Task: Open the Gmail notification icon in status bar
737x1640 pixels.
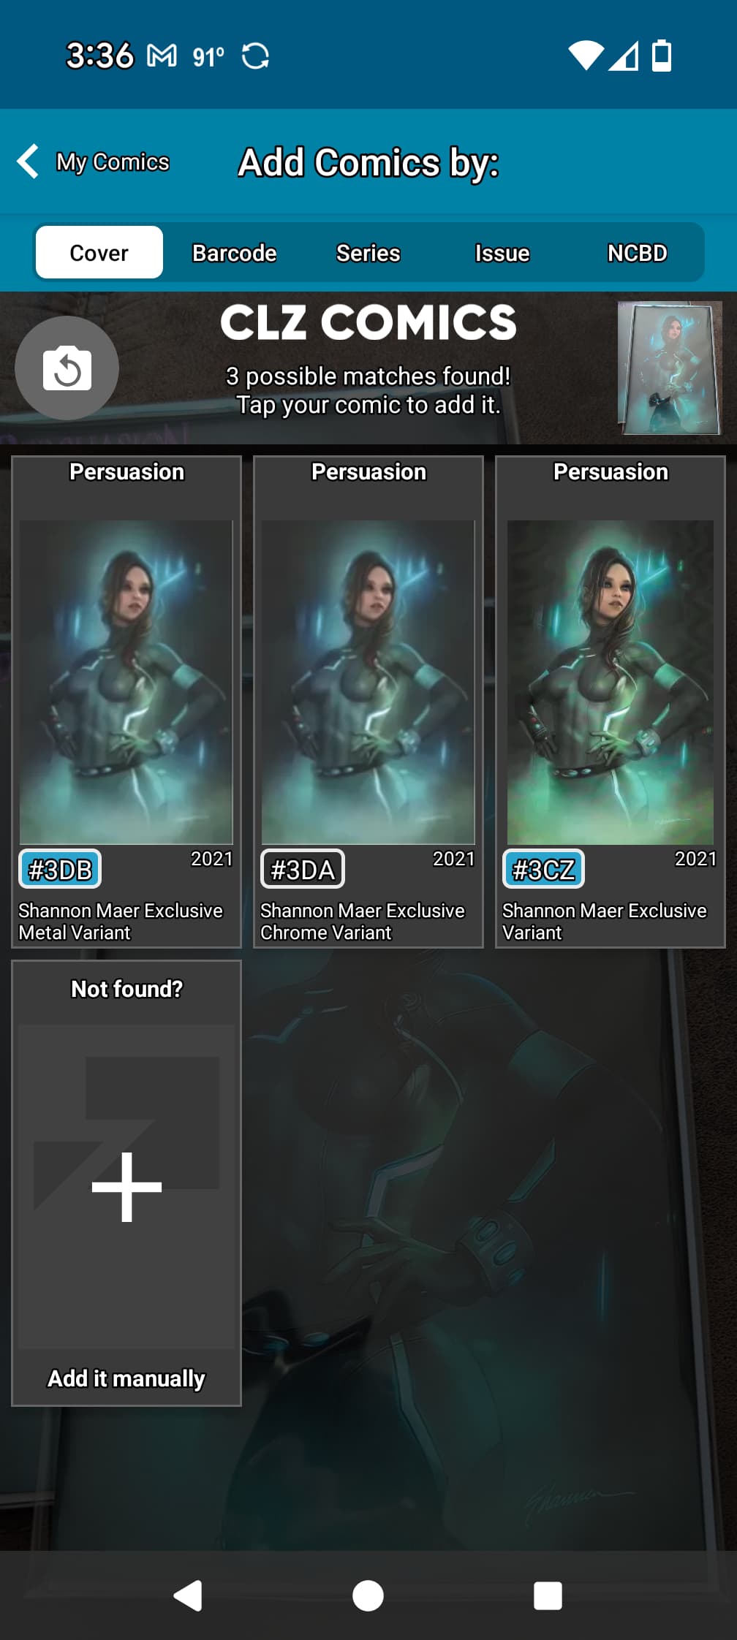Action: [x=162, y=56]
